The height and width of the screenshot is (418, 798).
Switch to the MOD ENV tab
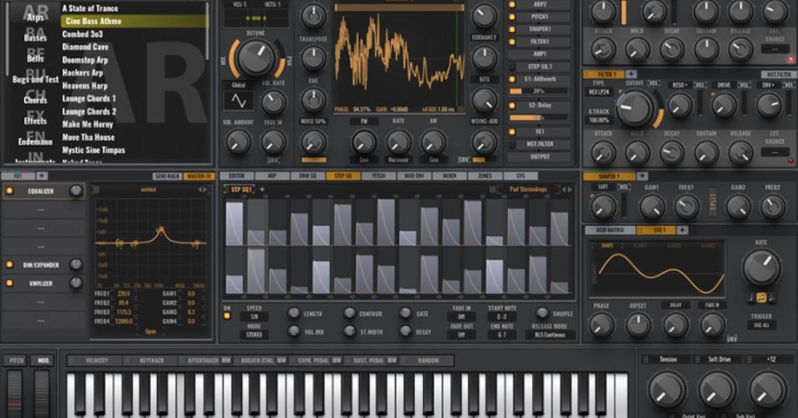[x=414, y=176]
